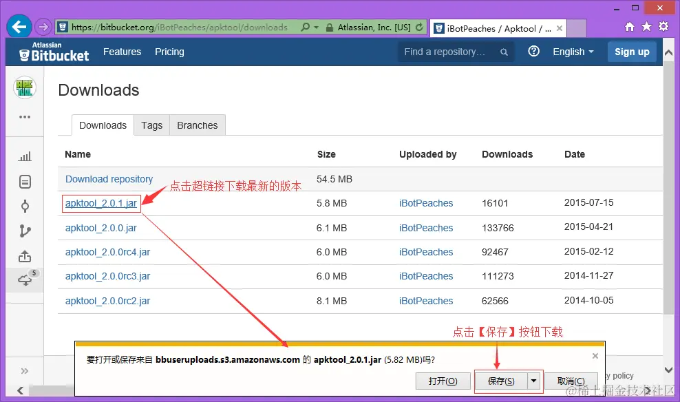
Task: Click the browser Forward arrow button
Action: pyautogui.click(x=43, y=28)
